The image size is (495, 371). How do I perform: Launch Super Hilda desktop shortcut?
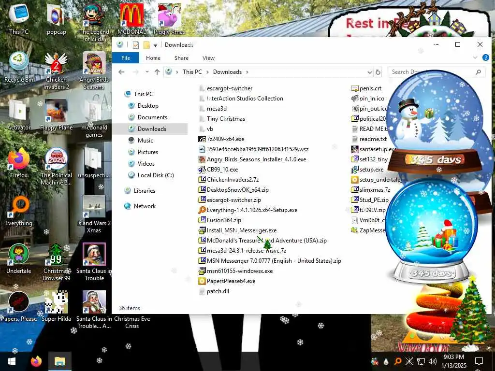click(x=56, y=307)
